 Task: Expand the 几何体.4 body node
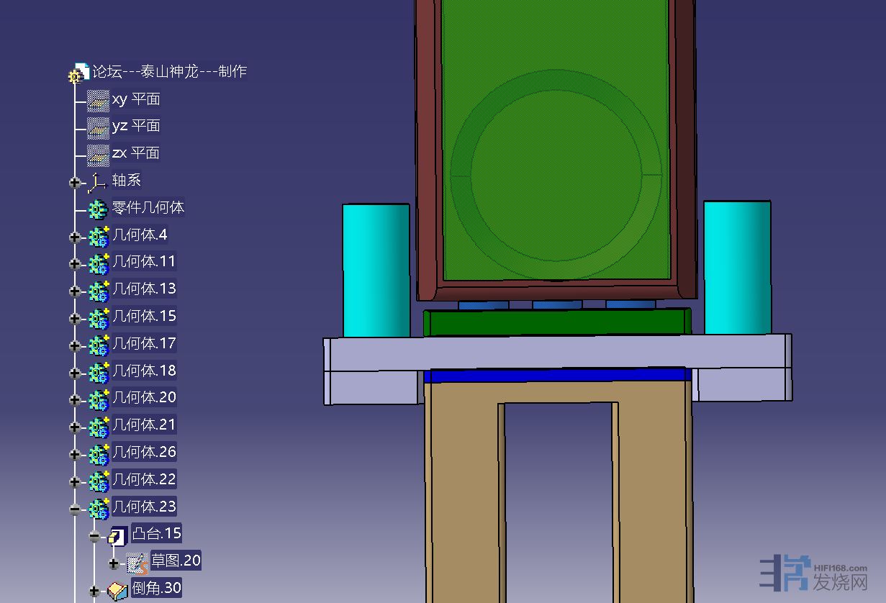tap(75, 237)
